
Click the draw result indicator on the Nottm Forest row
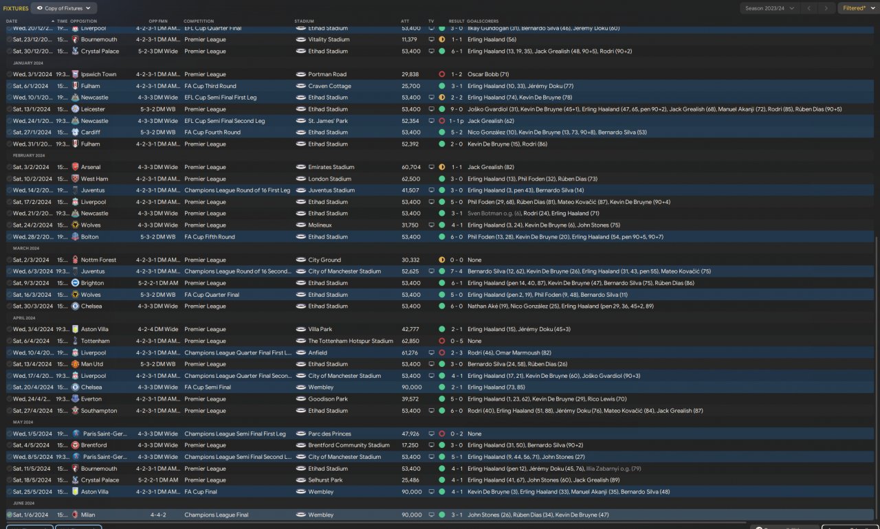[441, 260]
